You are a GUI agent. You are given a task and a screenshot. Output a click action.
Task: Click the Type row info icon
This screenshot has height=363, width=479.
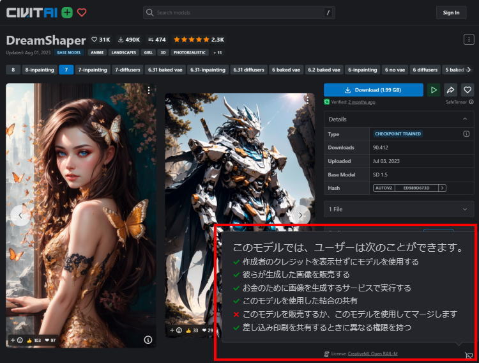click(x=466, y=134)
